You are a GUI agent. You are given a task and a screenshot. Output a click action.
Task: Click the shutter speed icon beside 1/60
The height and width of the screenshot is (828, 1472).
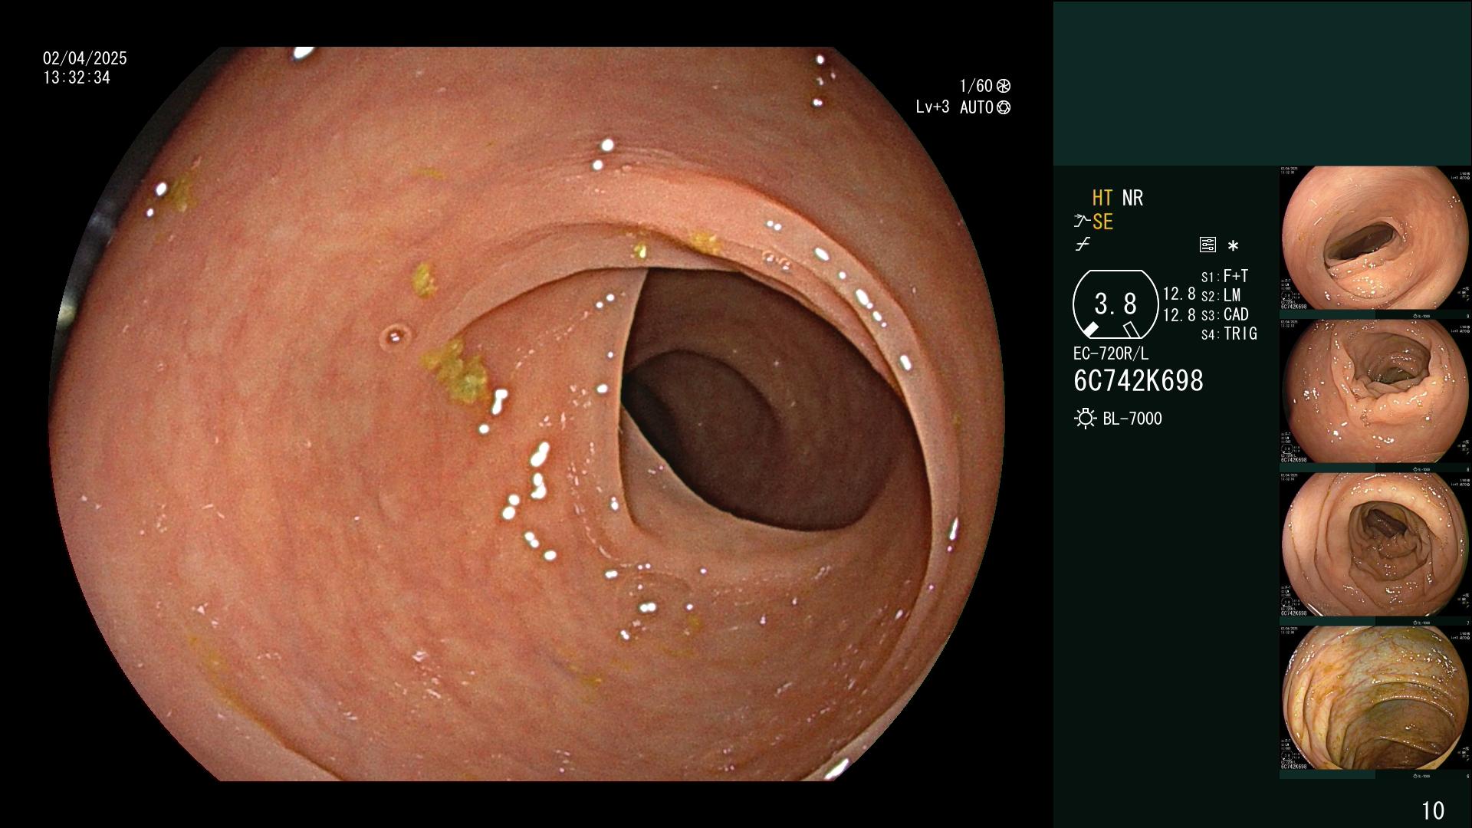click(1004, 86)
